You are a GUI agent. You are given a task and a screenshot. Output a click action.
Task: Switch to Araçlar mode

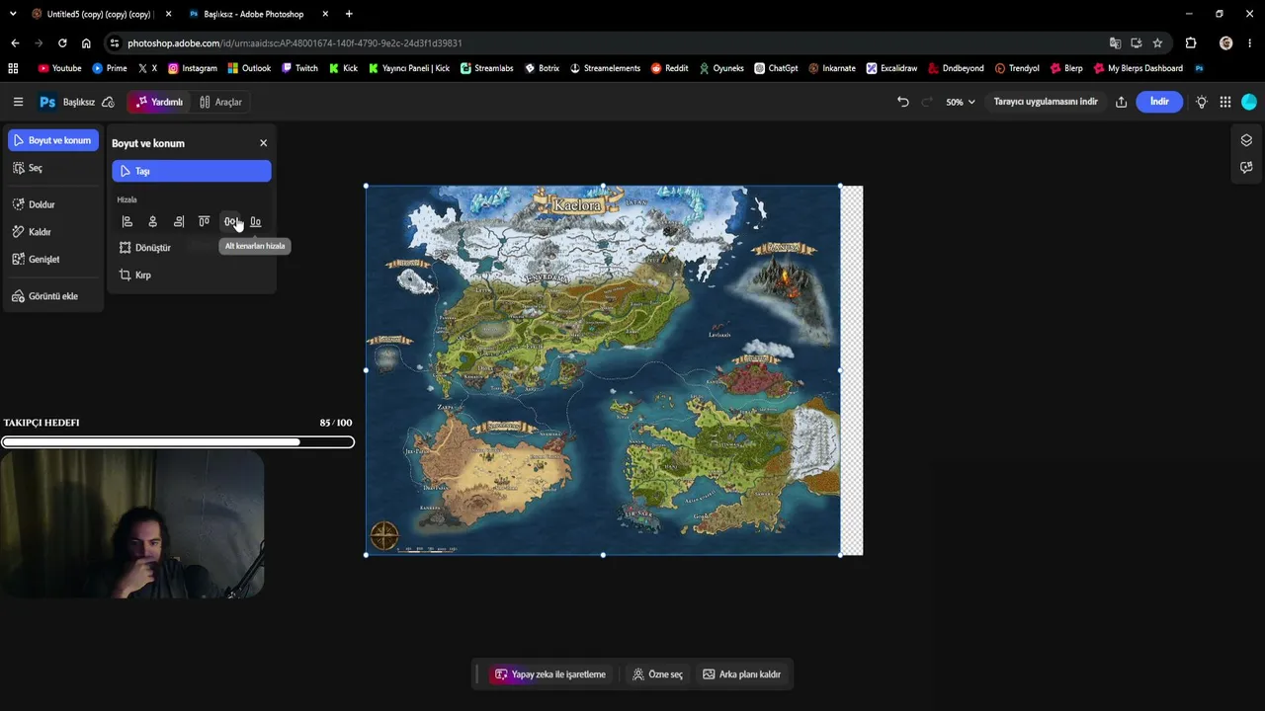(220, 102)
